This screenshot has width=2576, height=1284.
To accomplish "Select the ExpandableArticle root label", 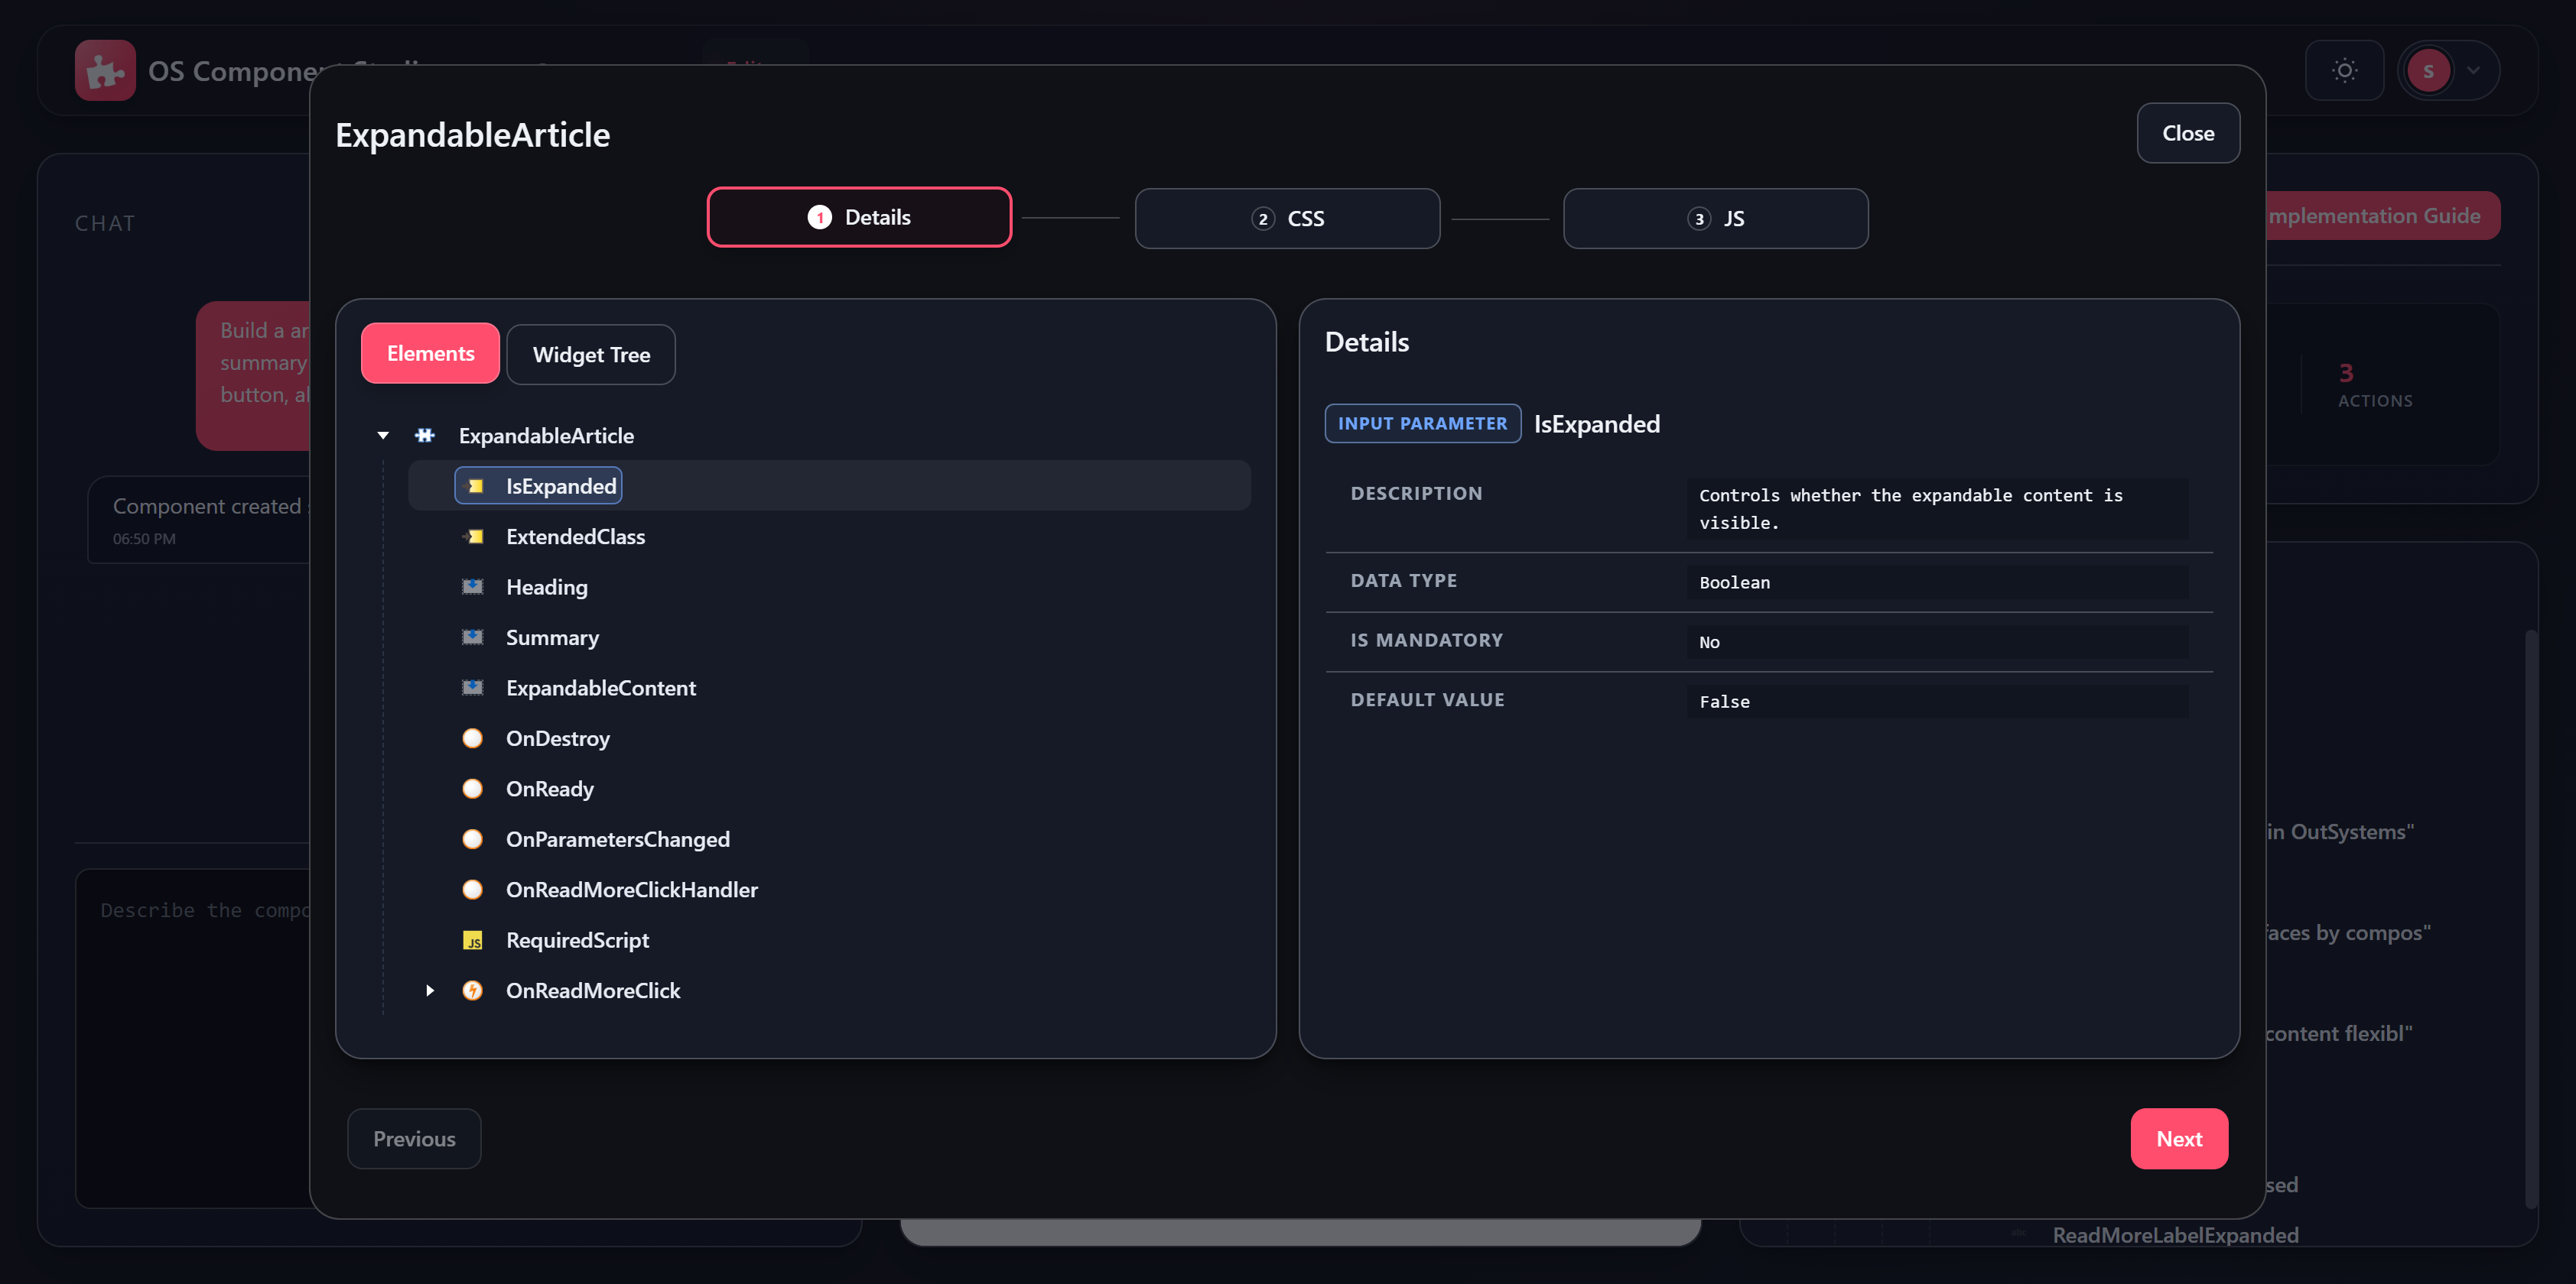I will (x=546, y=436).
